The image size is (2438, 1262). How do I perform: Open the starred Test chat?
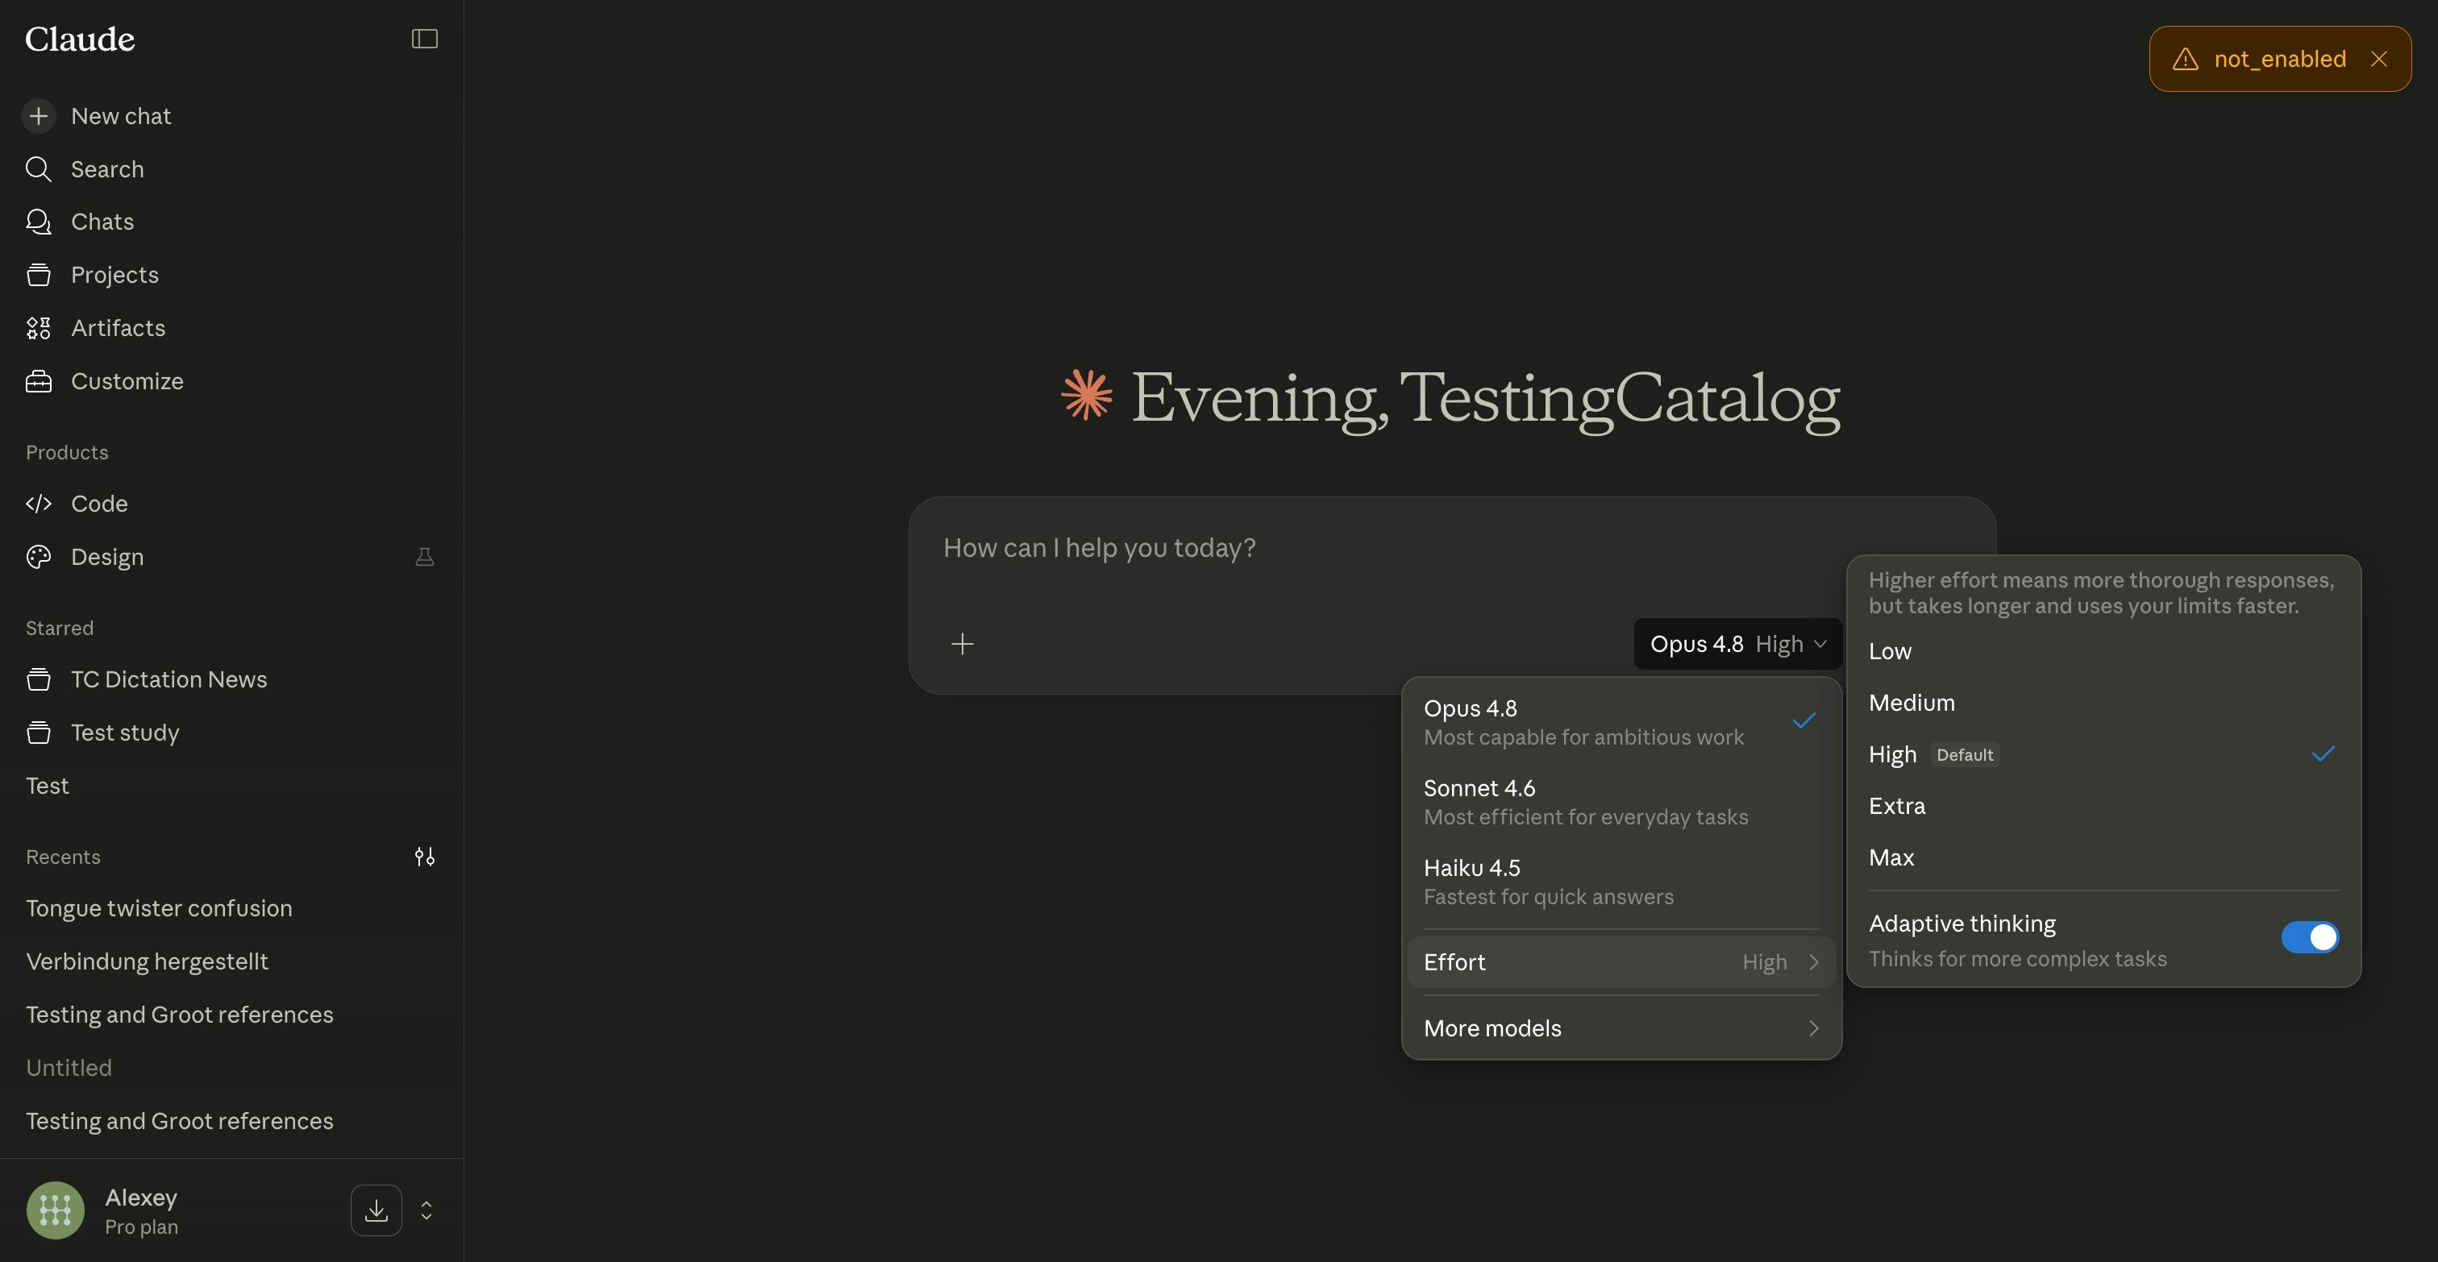(x=232, y=785)
